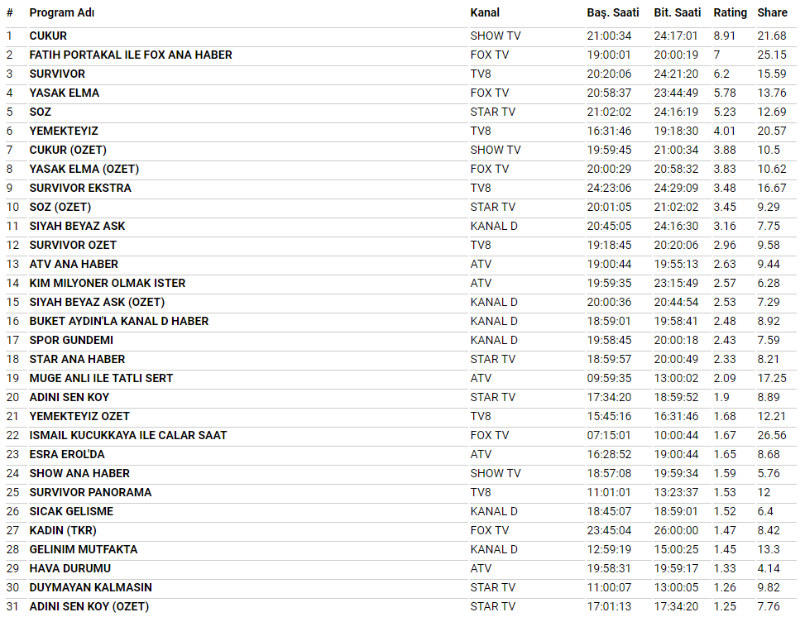The image size is (800, 617).
Task: Click the 8.91 rating value for CUKUR
Action: point(725,36)
